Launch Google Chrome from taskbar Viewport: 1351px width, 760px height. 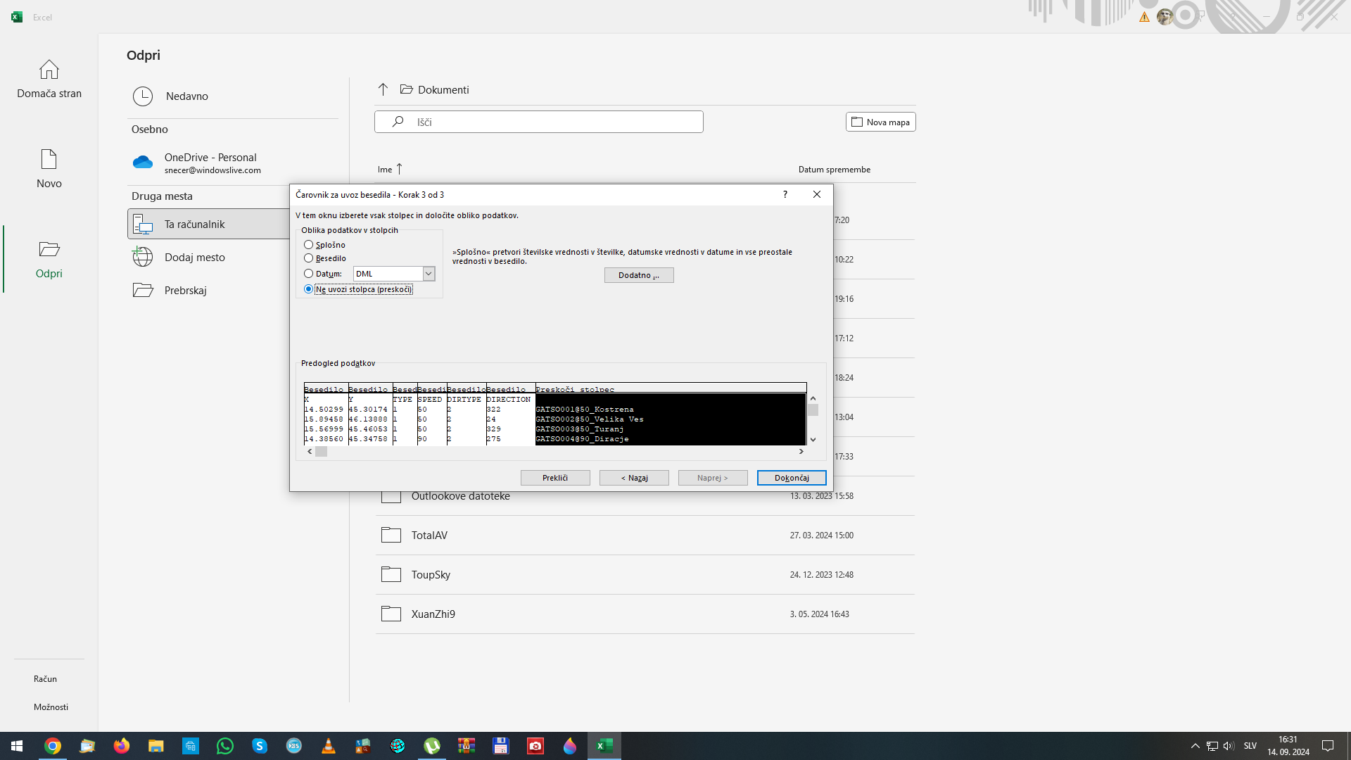[x=53, y=746]
